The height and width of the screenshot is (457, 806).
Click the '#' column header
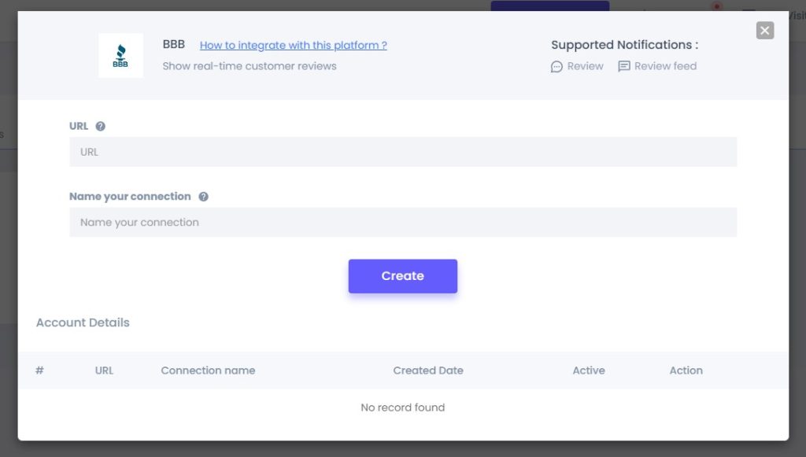coord(39,370)
